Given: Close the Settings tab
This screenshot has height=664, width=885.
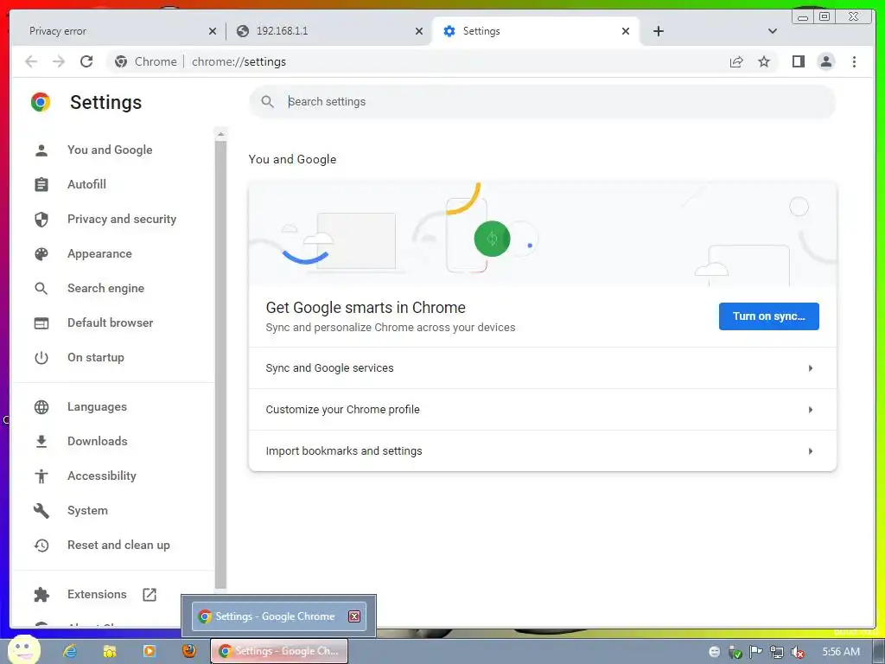Looking at the screenshot, I should point(626,31).
